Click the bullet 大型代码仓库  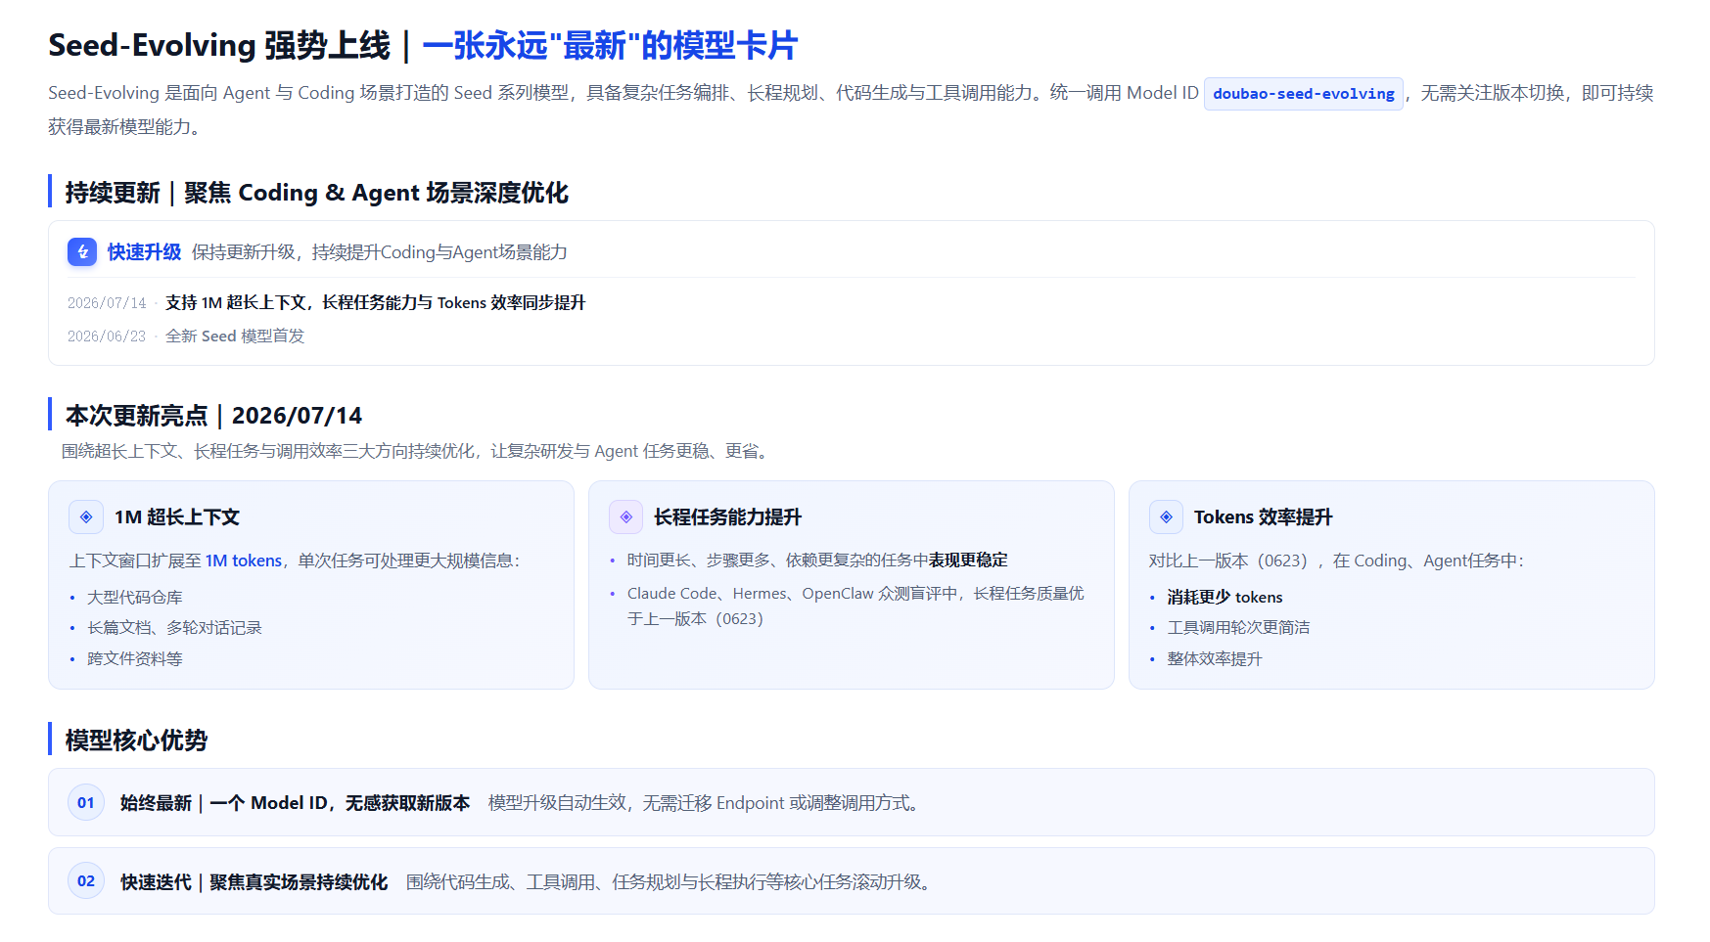pos(135,598)
